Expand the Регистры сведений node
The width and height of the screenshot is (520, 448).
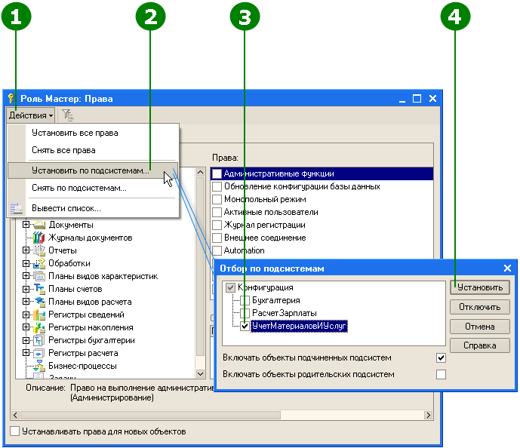coord(26,315)
